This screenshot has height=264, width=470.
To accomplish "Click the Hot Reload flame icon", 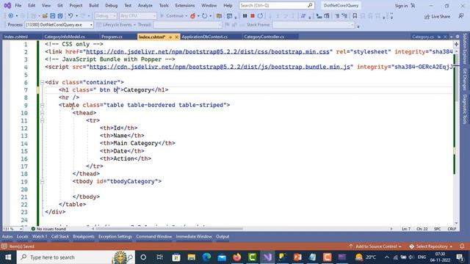I will (x=192, y=16).
